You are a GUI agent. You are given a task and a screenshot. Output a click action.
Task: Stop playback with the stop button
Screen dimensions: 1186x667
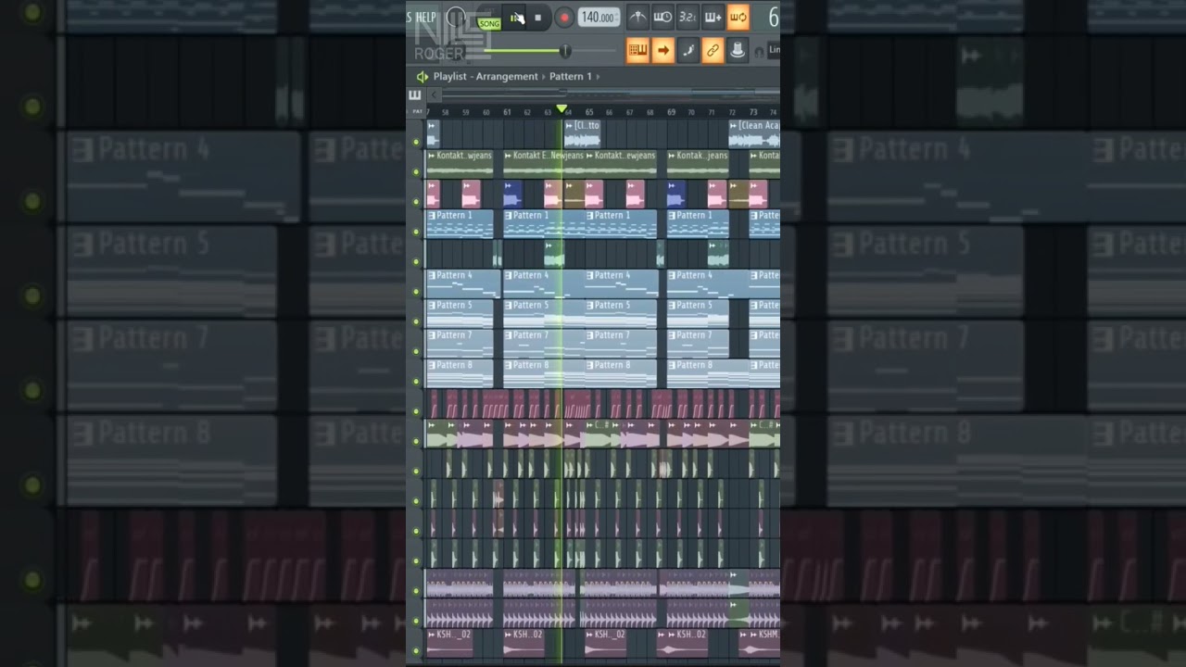click(x=537, y=18)
